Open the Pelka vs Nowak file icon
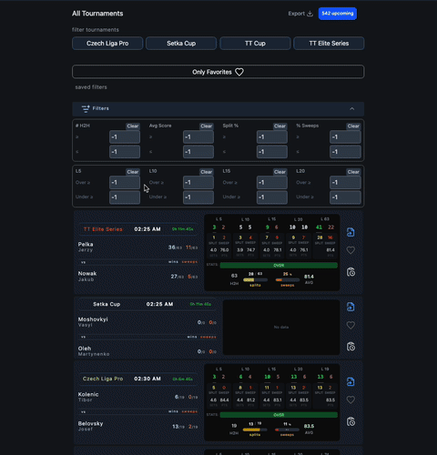This screenshot has width=437, height=455. coord(351,232)
